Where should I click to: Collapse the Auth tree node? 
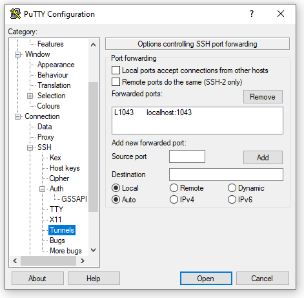point(42,189)
